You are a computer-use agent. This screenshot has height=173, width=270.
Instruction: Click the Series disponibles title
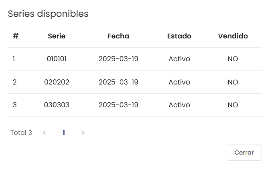48,14
